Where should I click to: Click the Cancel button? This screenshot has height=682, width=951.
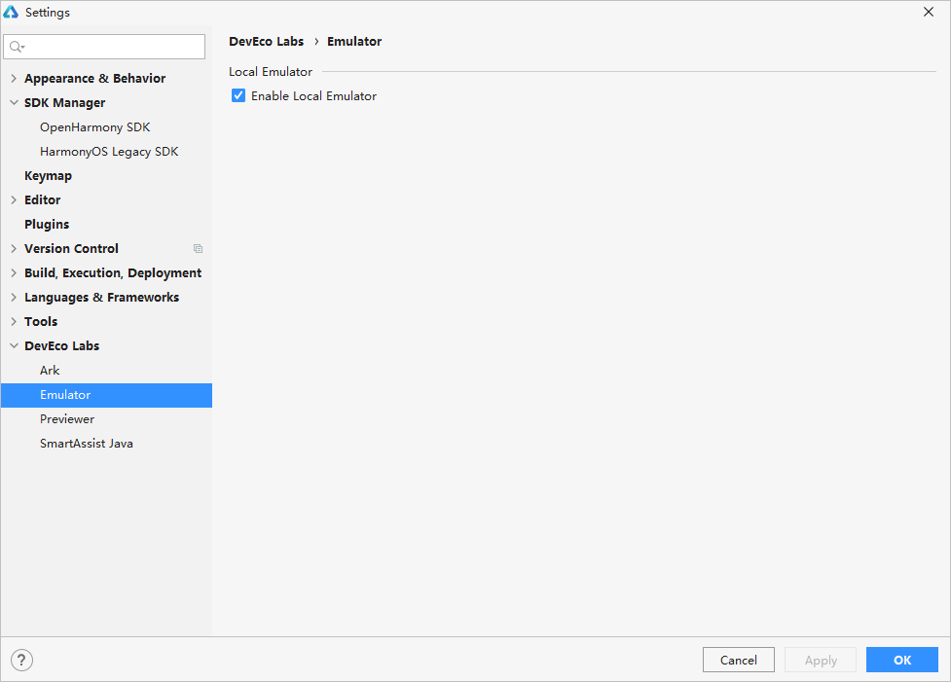739,660
